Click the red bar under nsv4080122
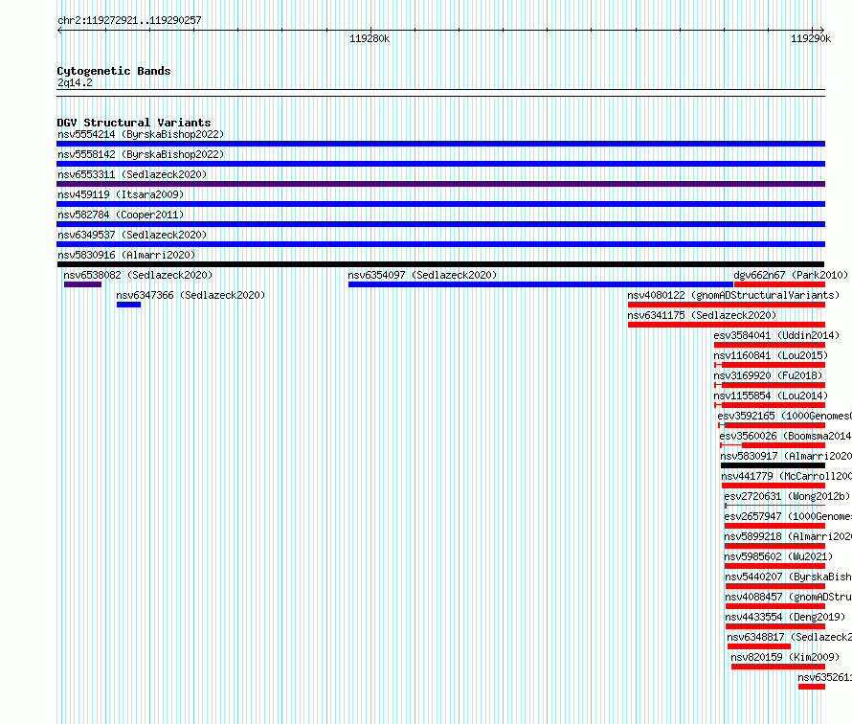The height and width of the screenshot is (724, 852). click(727, 305)
